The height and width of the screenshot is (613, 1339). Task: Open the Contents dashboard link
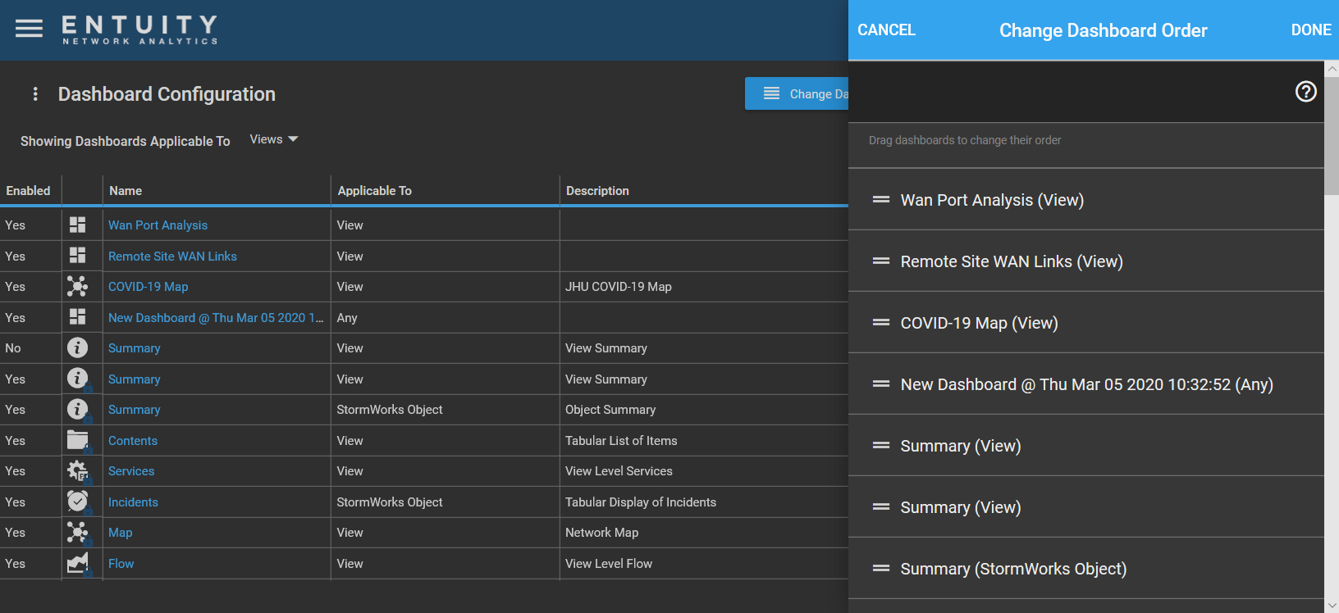click(x=133, y=440)
